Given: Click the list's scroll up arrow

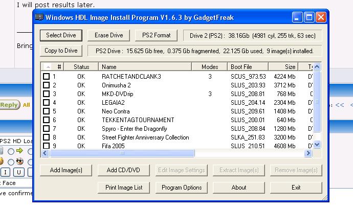Looking at the screenshot, I should (x=317, y=66).
